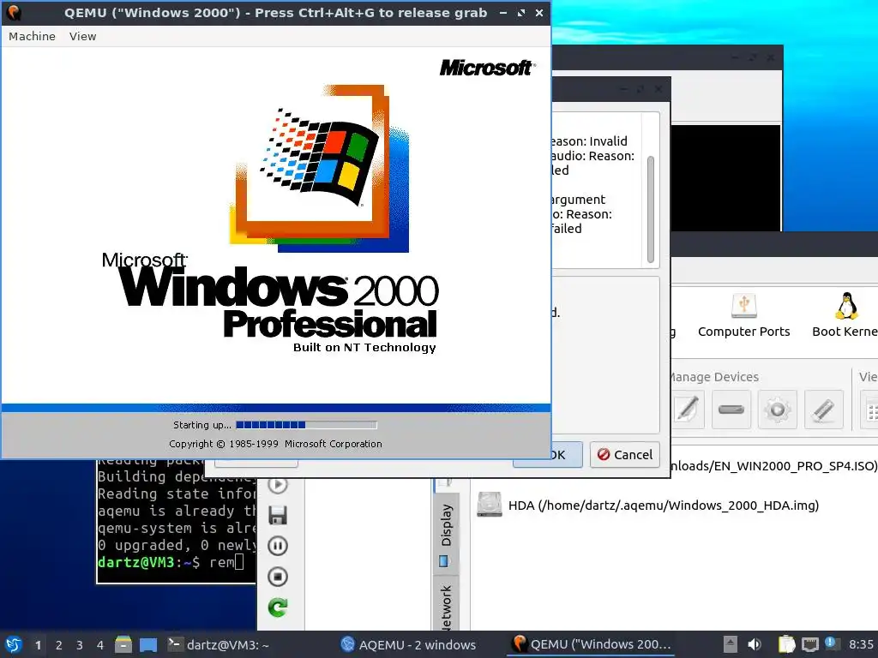The width and height of the screenshot is (878, 658).
Task: Click the terminal prompt line dartz@VM3
Action: tap(171, 562)
